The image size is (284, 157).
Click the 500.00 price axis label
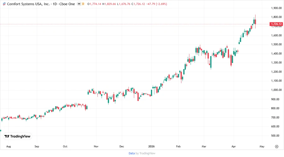[275, 136]
